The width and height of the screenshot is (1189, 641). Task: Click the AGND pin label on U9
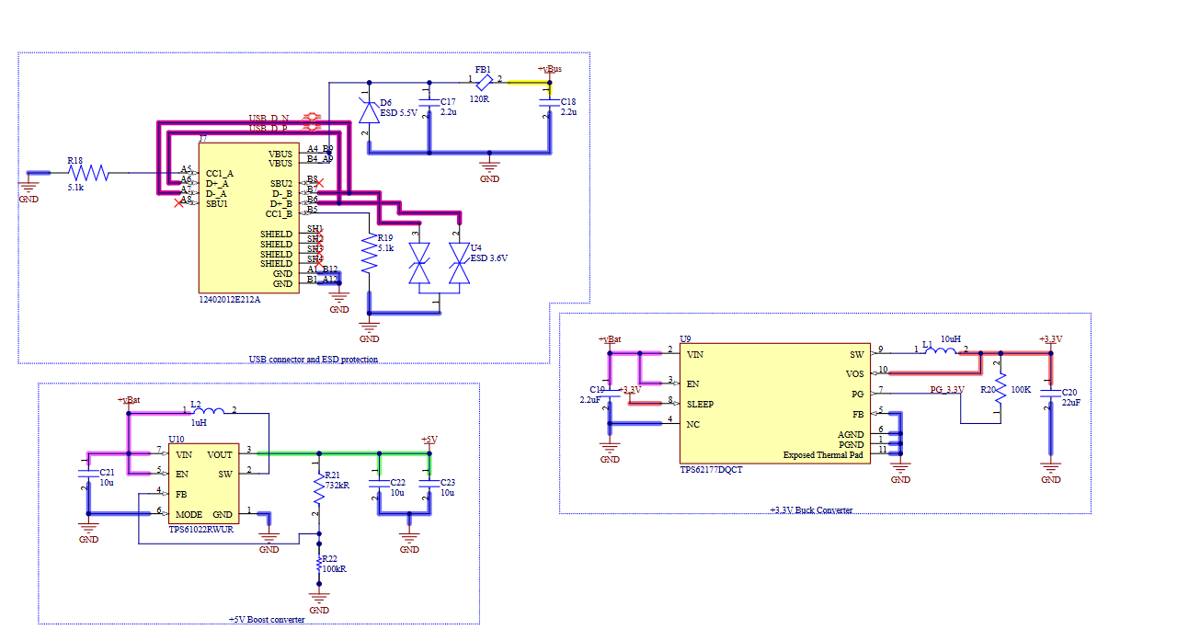(x=851, y=435)
